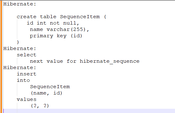Click the highlighted empty current line

89,111
